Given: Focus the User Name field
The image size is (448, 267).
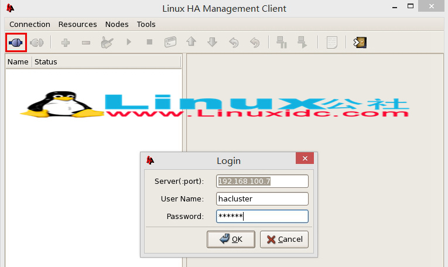Looking at the screenshot, I should tap(262, 199).
